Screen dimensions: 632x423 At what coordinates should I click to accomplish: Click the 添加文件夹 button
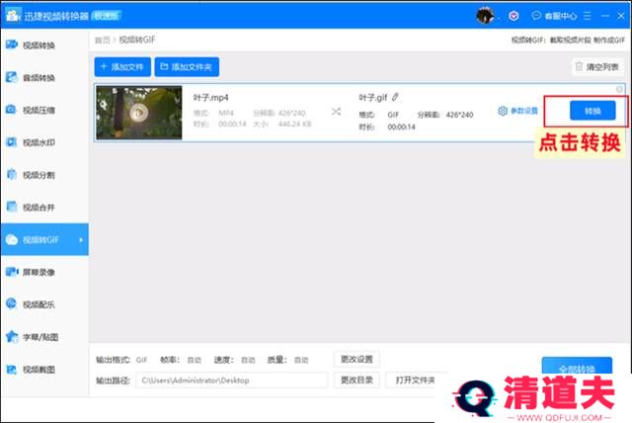point(187,67)
